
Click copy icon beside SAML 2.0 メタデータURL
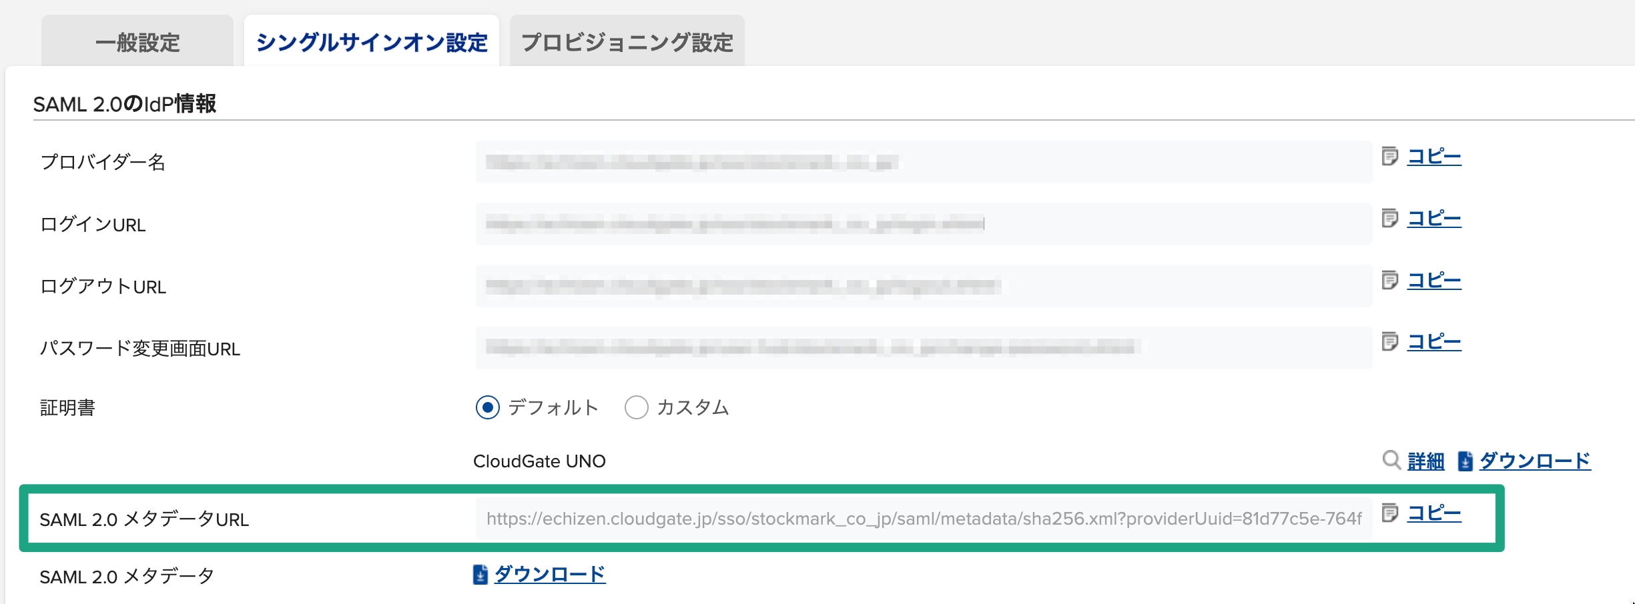[x=1389, y=513]
